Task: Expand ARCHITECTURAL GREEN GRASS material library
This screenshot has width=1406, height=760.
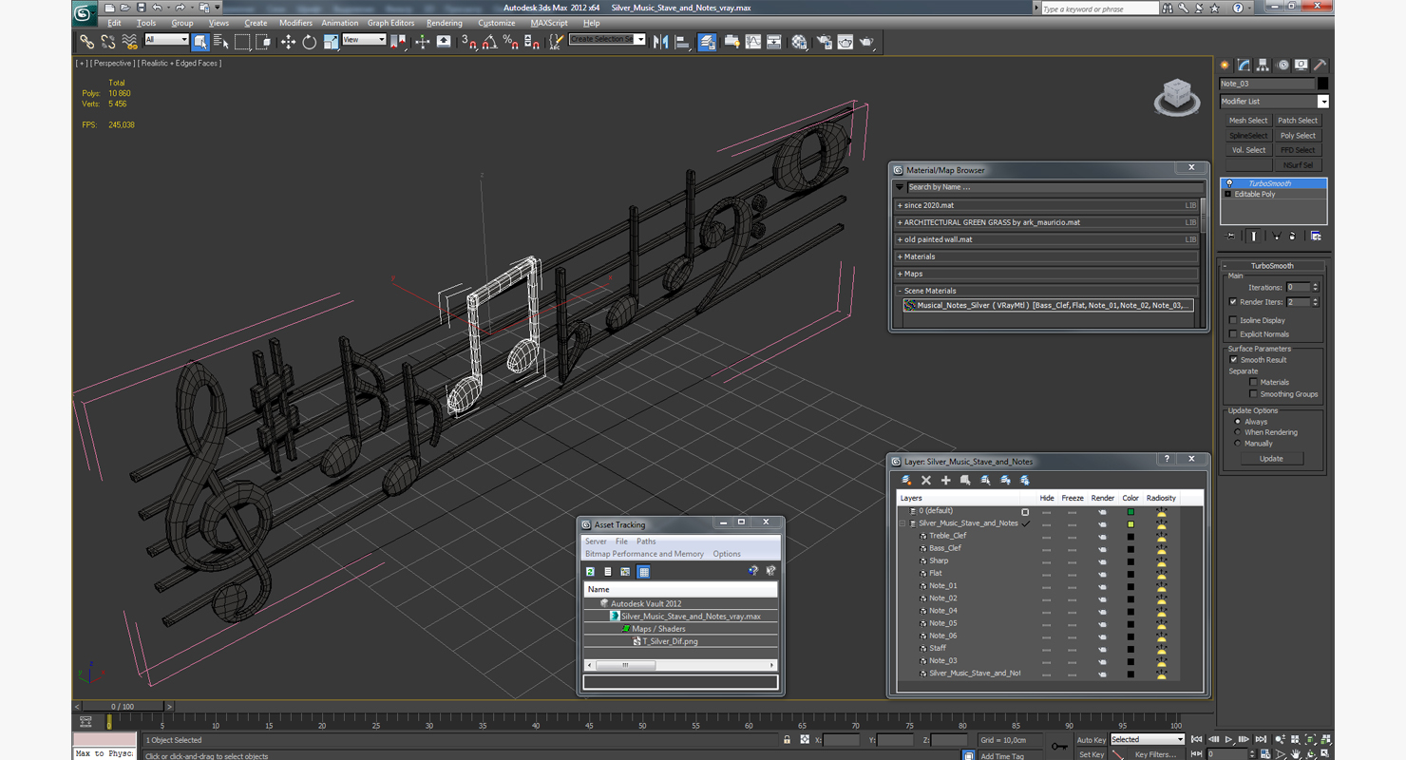Action: pyautogui.click(x=1047, y=222)
